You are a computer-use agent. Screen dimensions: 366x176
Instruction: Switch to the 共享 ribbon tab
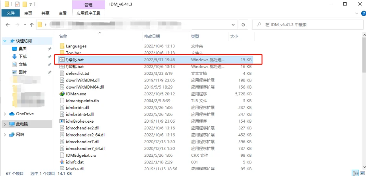pyautogui.click(x=45, y=13)
